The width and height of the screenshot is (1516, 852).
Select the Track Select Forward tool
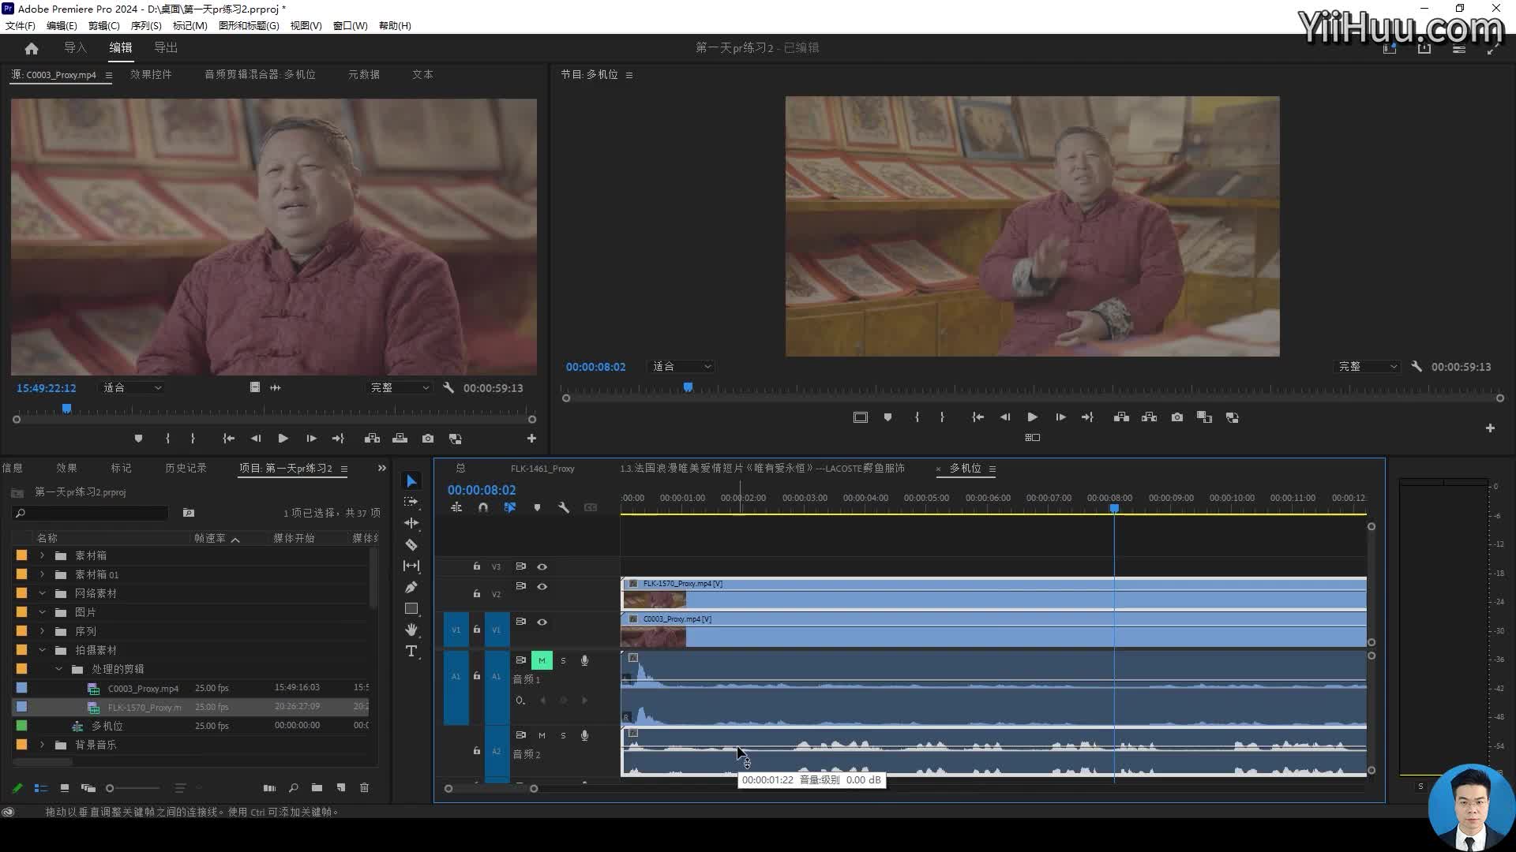[x=411, y=502]
